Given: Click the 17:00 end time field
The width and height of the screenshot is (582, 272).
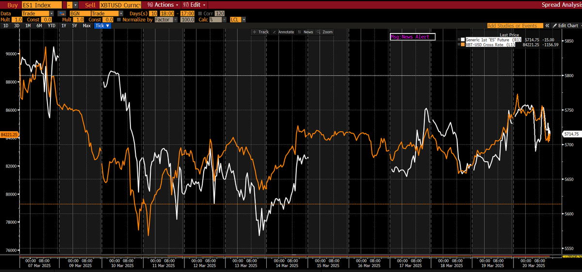Looking at the screenshot, I should [187, 14].
